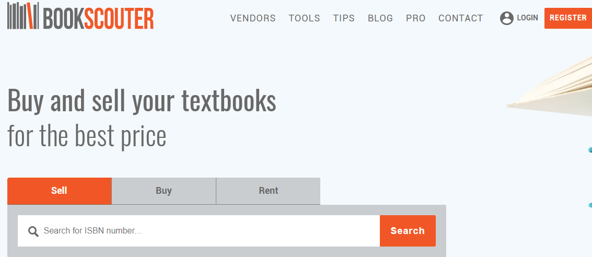Open the Vendors menu
The image size is (592, 257).
[253, 18]
